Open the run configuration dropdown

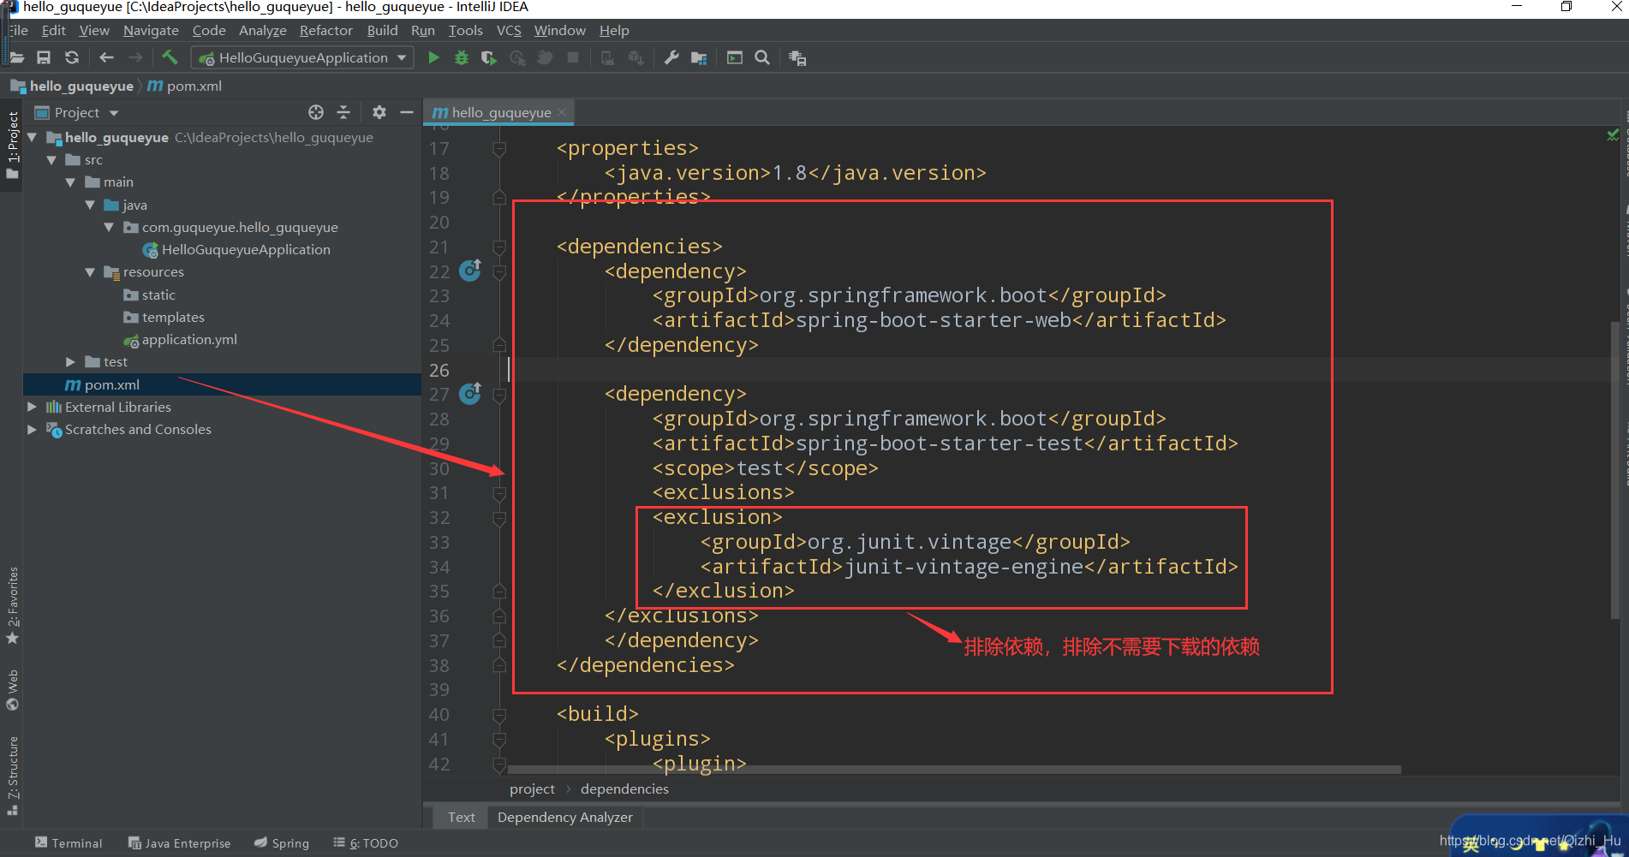pos(303,57)
